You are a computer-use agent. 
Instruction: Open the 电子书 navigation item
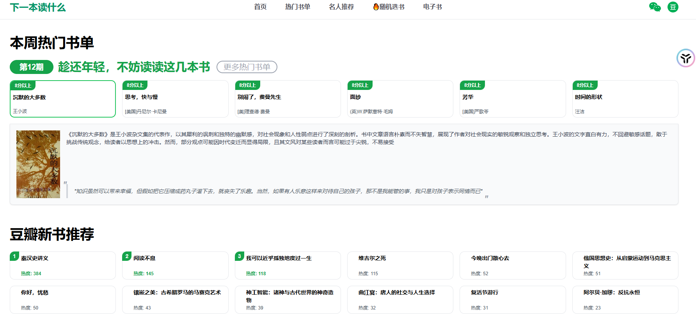pyautogui.click(x=433, y=7)
